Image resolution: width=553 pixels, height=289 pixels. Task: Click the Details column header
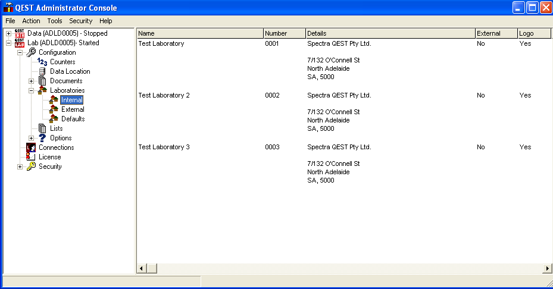pyautogui.click(x=390, y=33)
